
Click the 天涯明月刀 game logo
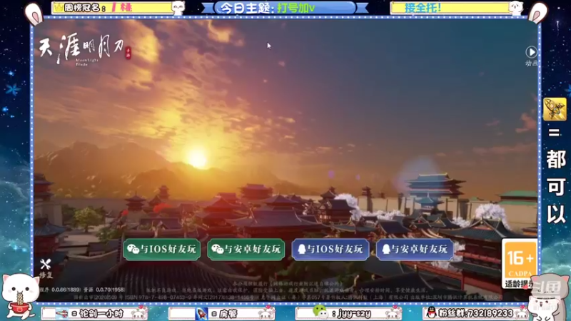point(84,49)
